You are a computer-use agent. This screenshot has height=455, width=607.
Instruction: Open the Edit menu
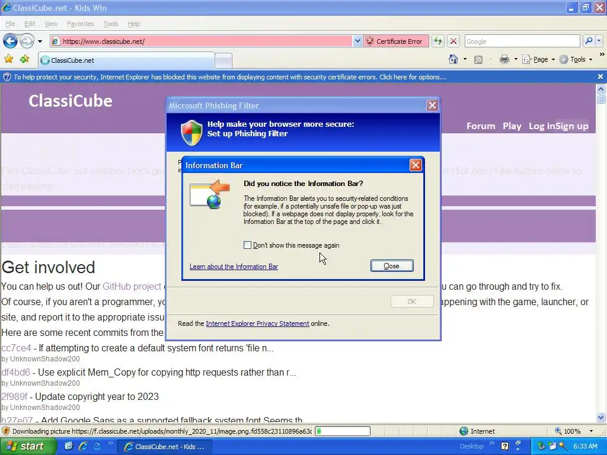tap(30, 24)
